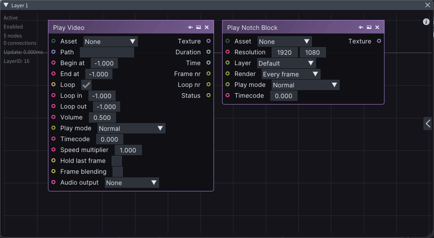Click the '5 nodes' text
Image resolution: width=434 pixels, height=238 pixels.
pos(13,36)
